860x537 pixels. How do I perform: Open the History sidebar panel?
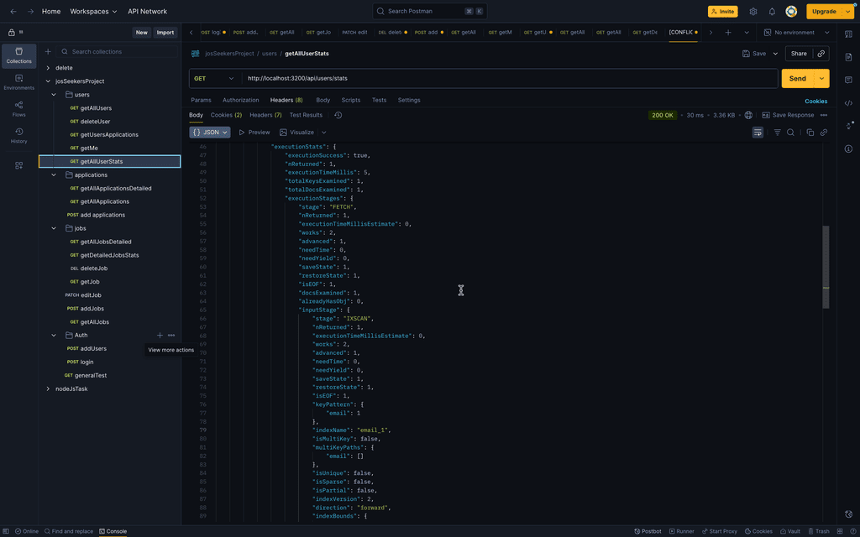(x=18, y=136)
